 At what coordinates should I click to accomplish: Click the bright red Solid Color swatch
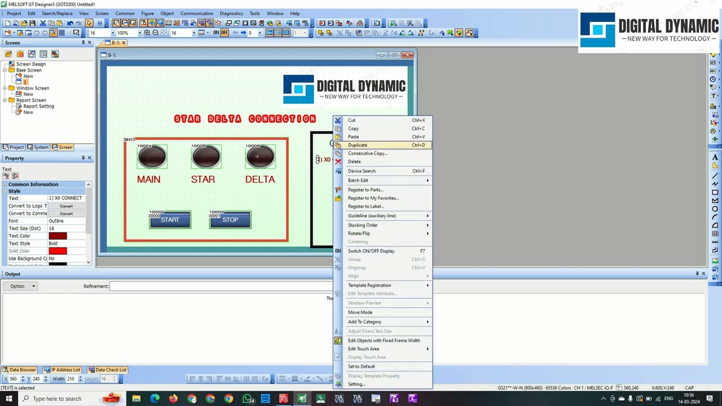tap(58, 251)
